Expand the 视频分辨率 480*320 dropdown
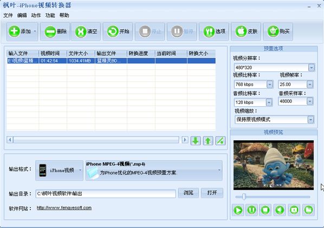The image size is (324, 228). tap(311, 68)
